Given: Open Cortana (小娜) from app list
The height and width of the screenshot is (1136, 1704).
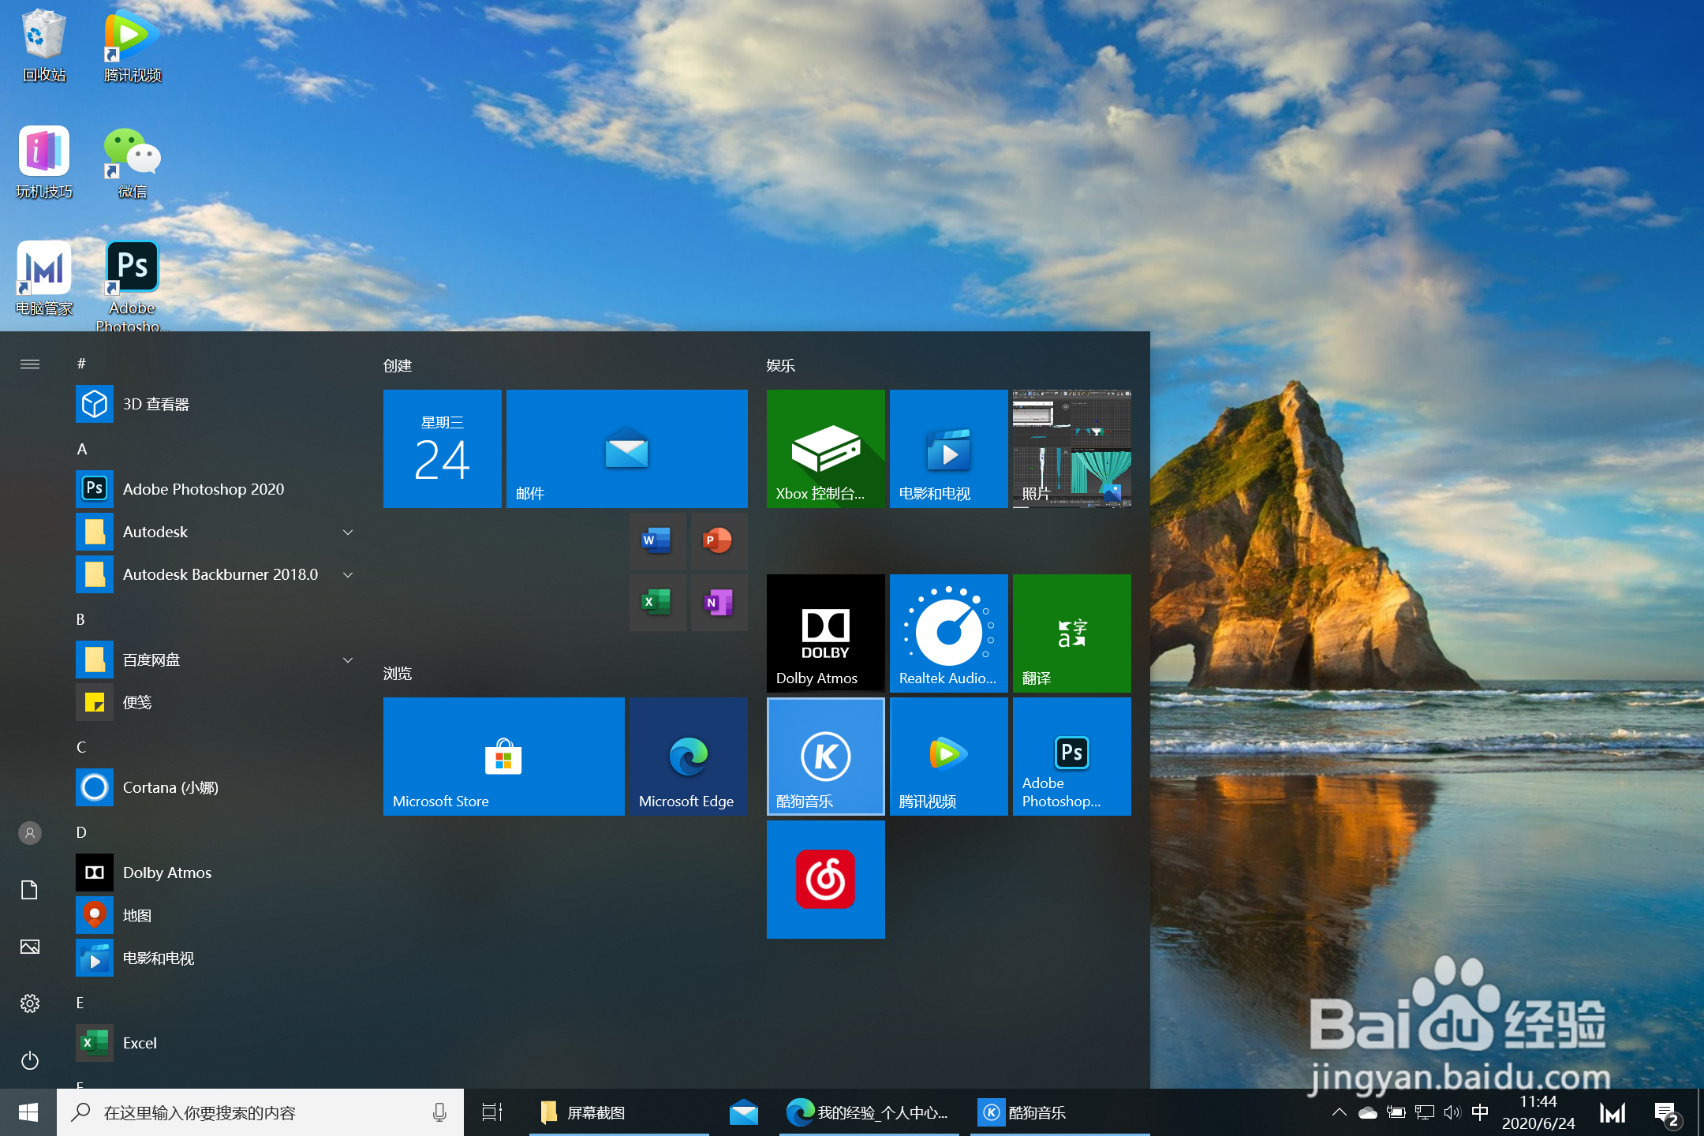Looking at the screenshot, I should pos(170,787).
